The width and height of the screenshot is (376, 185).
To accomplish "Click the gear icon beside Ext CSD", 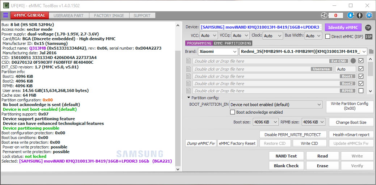I will pos(353,61).
